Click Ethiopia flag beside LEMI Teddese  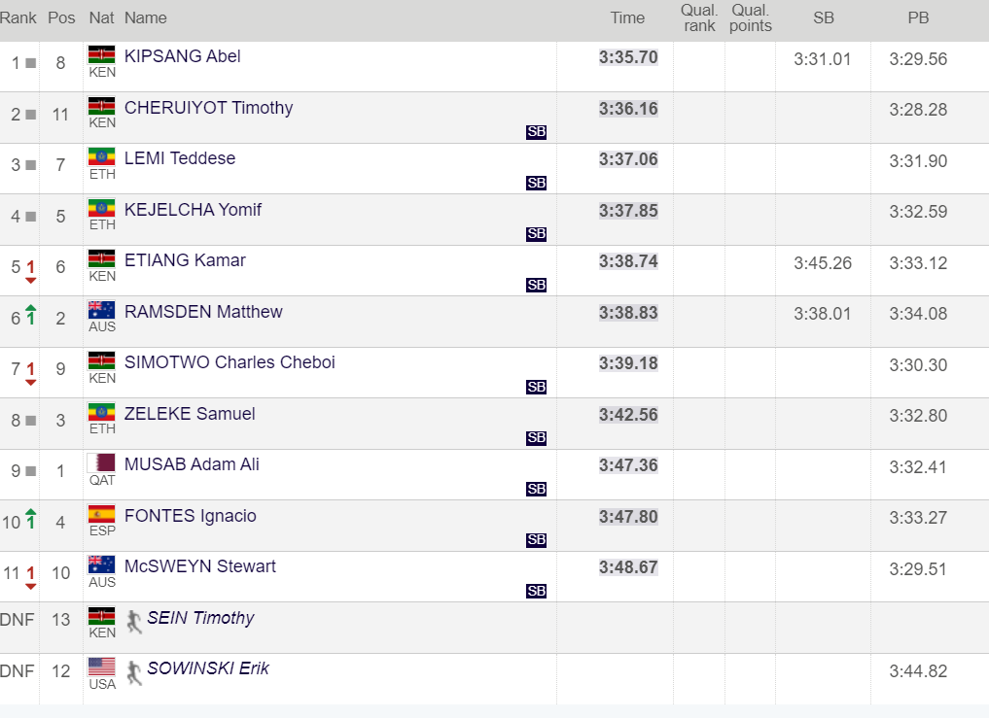[101, 157]
